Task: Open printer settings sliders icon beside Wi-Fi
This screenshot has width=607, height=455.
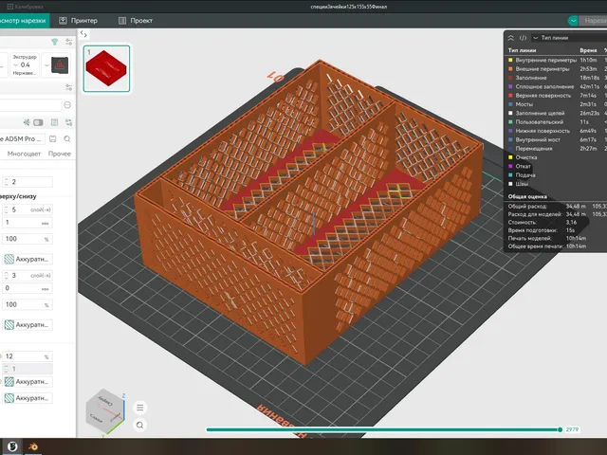Action: [69, 42]
